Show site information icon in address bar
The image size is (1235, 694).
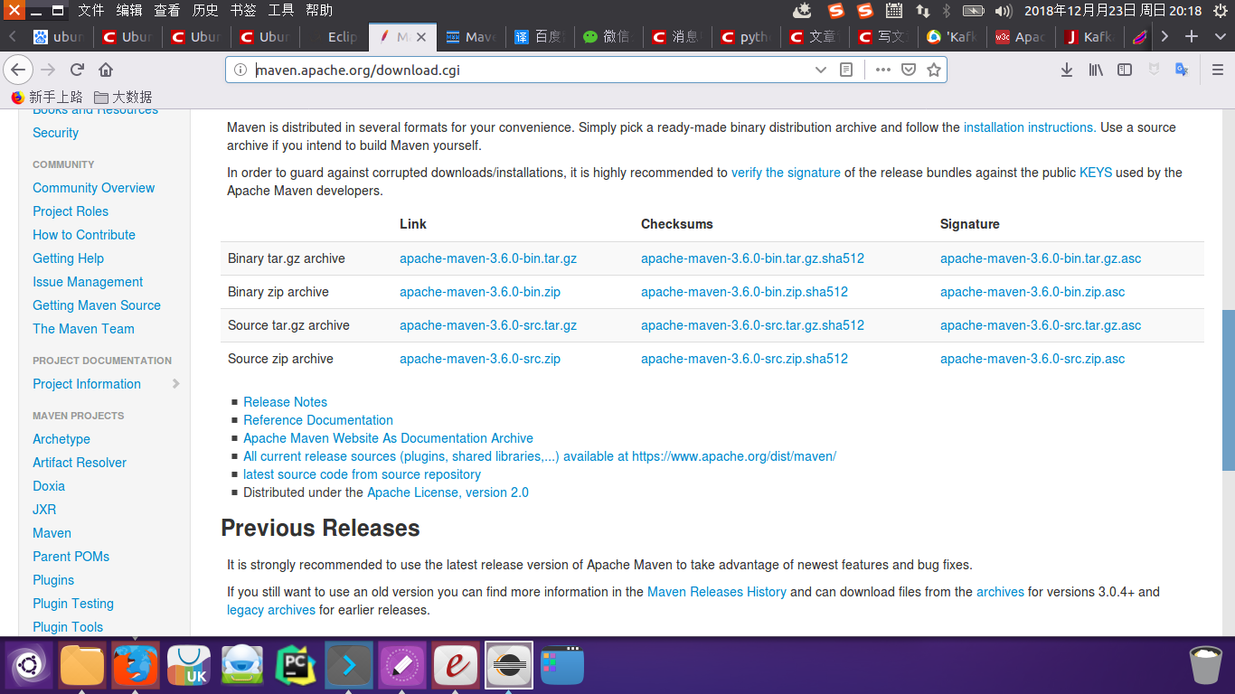coord(240,70)
